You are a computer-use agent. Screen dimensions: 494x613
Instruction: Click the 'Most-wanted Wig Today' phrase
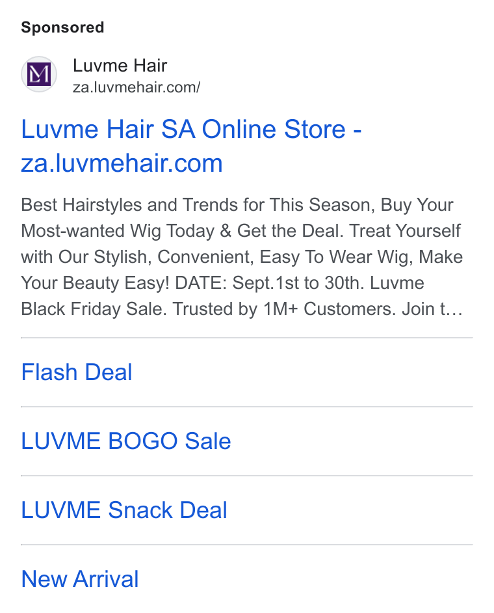118,230
